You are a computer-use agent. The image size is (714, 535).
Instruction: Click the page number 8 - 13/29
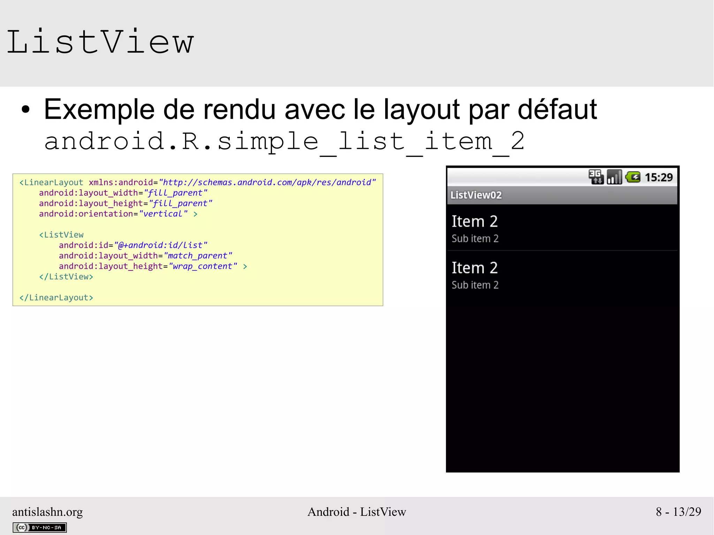(x=678, y=512)
